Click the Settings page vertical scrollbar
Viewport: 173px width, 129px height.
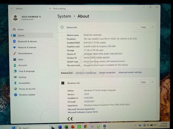[159, 68]
